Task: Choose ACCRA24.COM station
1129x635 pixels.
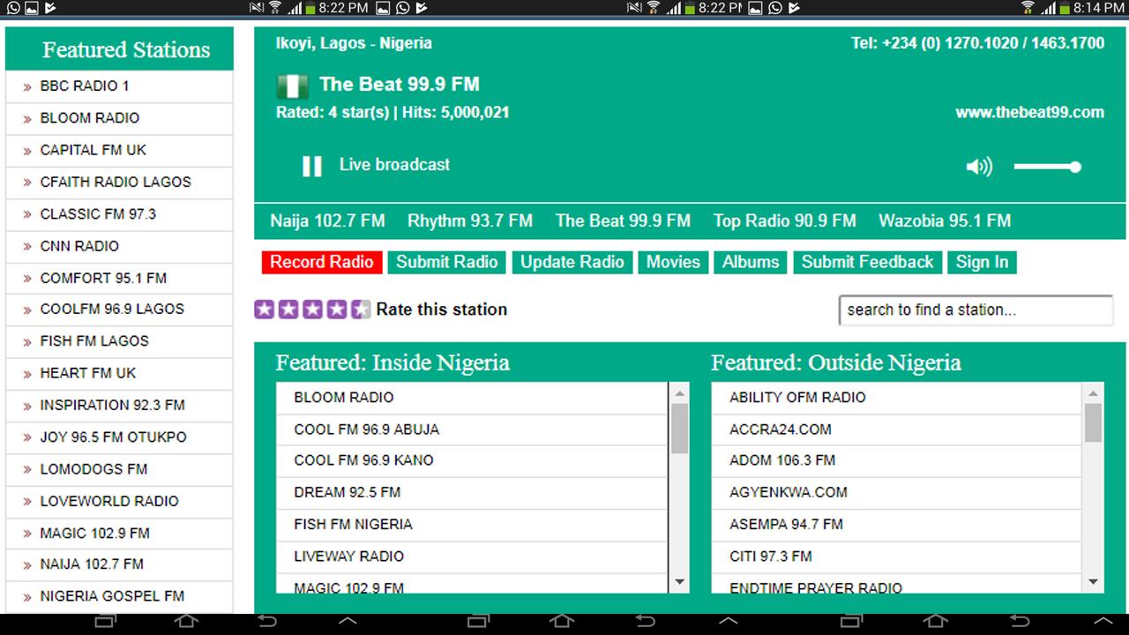Action: click(897, 430)
